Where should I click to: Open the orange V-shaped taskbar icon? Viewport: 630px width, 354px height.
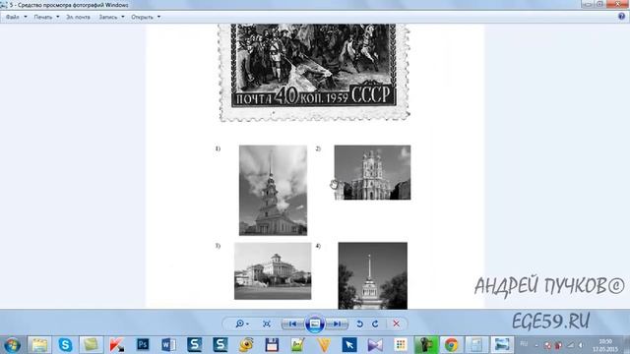tap(324, 345)
